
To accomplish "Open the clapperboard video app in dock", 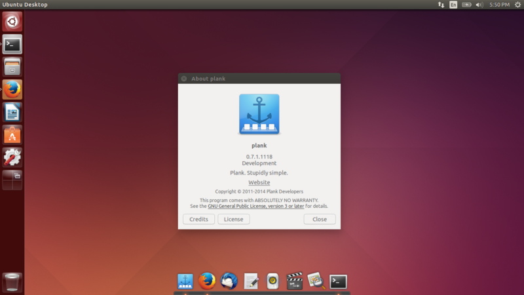I will tap(294, 281).
